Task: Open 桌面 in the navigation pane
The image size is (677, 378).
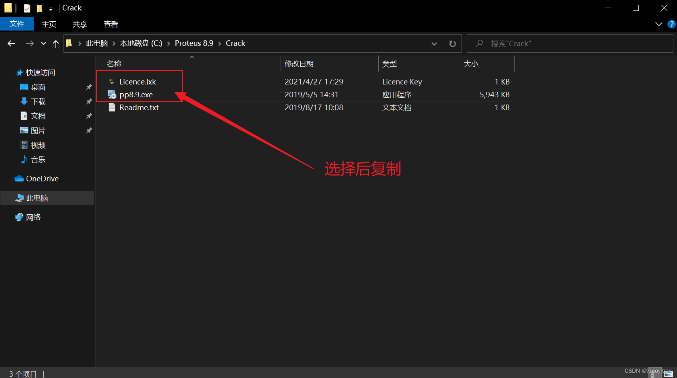Action: click(x=38, y=87)
